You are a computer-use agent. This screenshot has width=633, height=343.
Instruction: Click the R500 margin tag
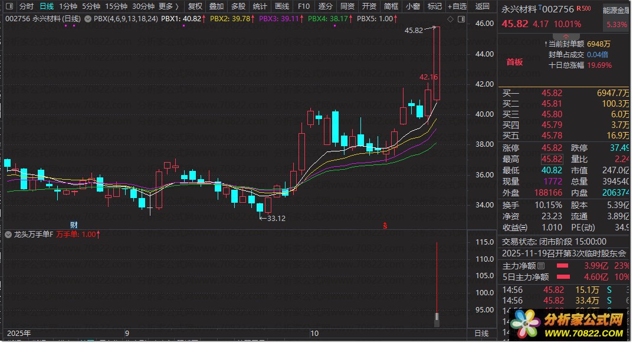(x=583, y=8)
